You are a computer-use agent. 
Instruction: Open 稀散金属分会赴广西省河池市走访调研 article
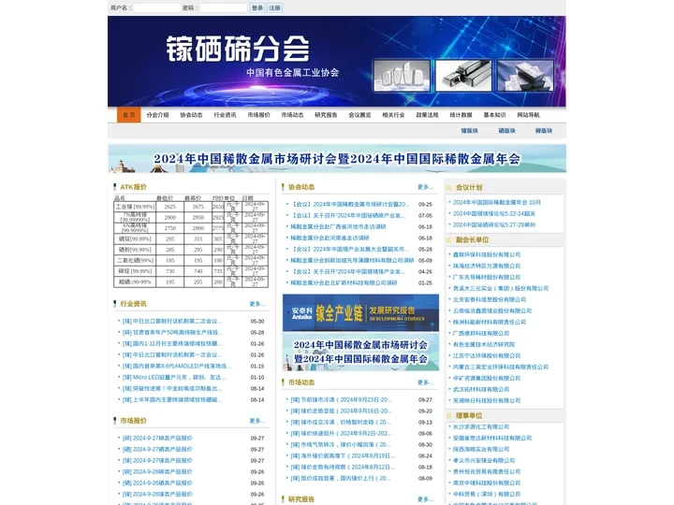click(x=338, y=226)
